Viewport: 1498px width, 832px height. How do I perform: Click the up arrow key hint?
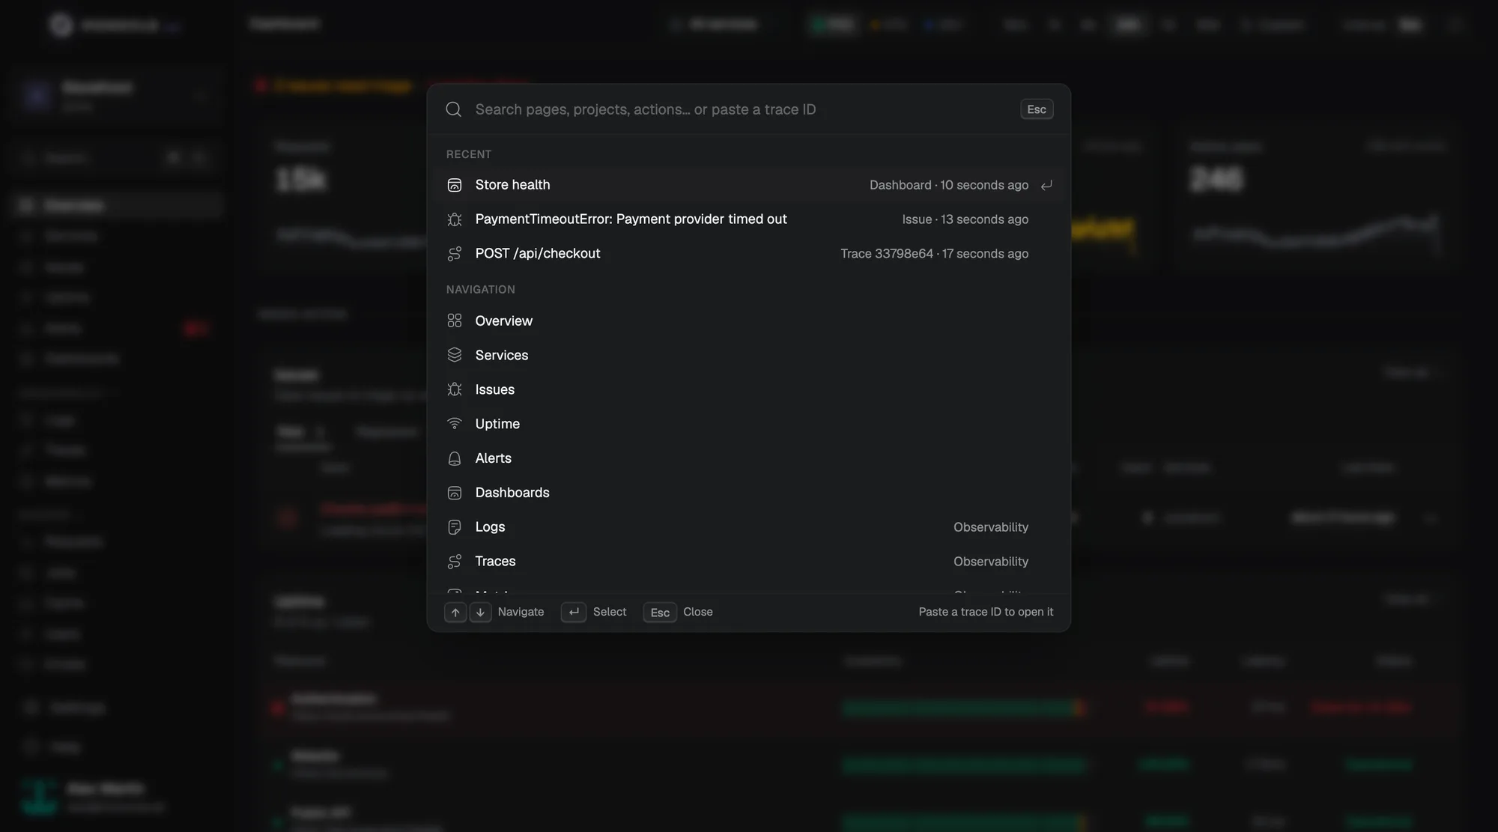click(455, 613)
